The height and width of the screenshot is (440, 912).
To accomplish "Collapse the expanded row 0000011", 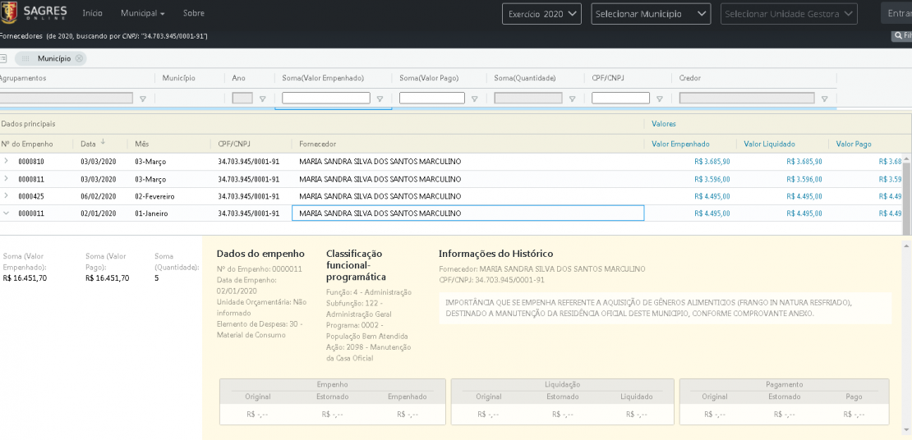I will (6, 213).
